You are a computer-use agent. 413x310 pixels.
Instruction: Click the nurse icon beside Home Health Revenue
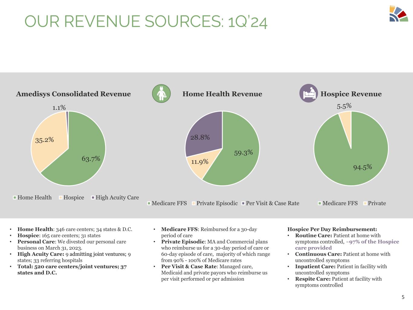click(x=161, y=94)
